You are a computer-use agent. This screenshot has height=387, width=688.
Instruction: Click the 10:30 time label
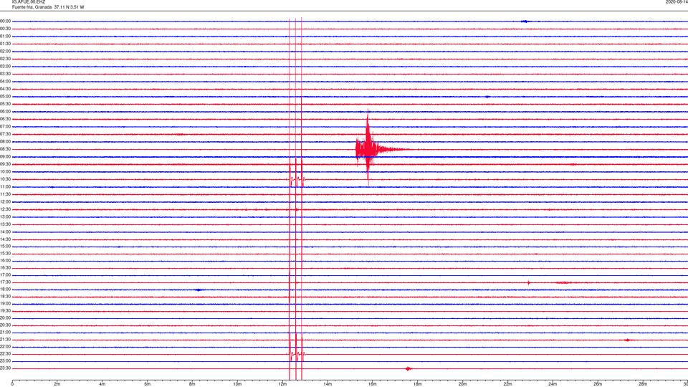point(5,179)
